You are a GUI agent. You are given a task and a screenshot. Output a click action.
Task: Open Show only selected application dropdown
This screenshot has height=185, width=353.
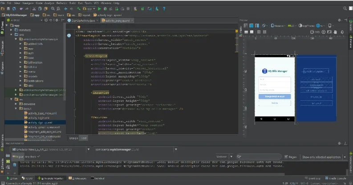pyautogui.click(x=324, y=157)
